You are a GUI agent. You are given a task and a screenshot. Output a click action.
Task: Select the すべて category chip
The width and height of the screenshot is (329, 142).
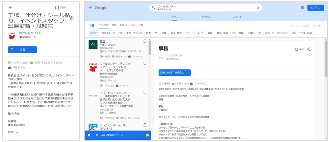tap(94, 33)
